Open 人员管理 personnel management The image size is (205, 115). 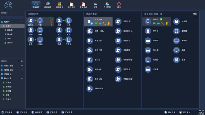(x=107, y=4)
